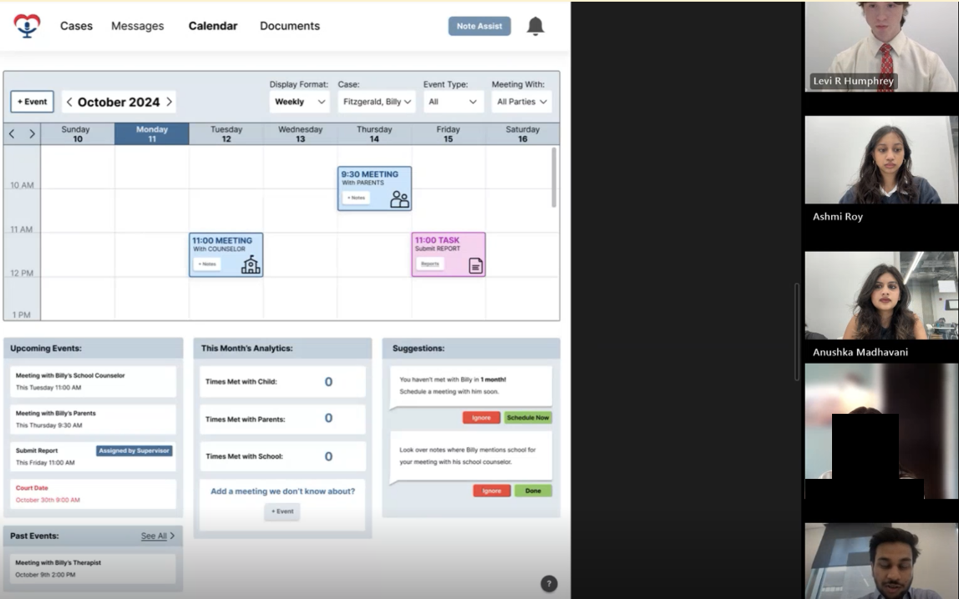Click the + Event button in the calendar header
The height and width of the screenshot is (599, 959).
click(32, 101)
